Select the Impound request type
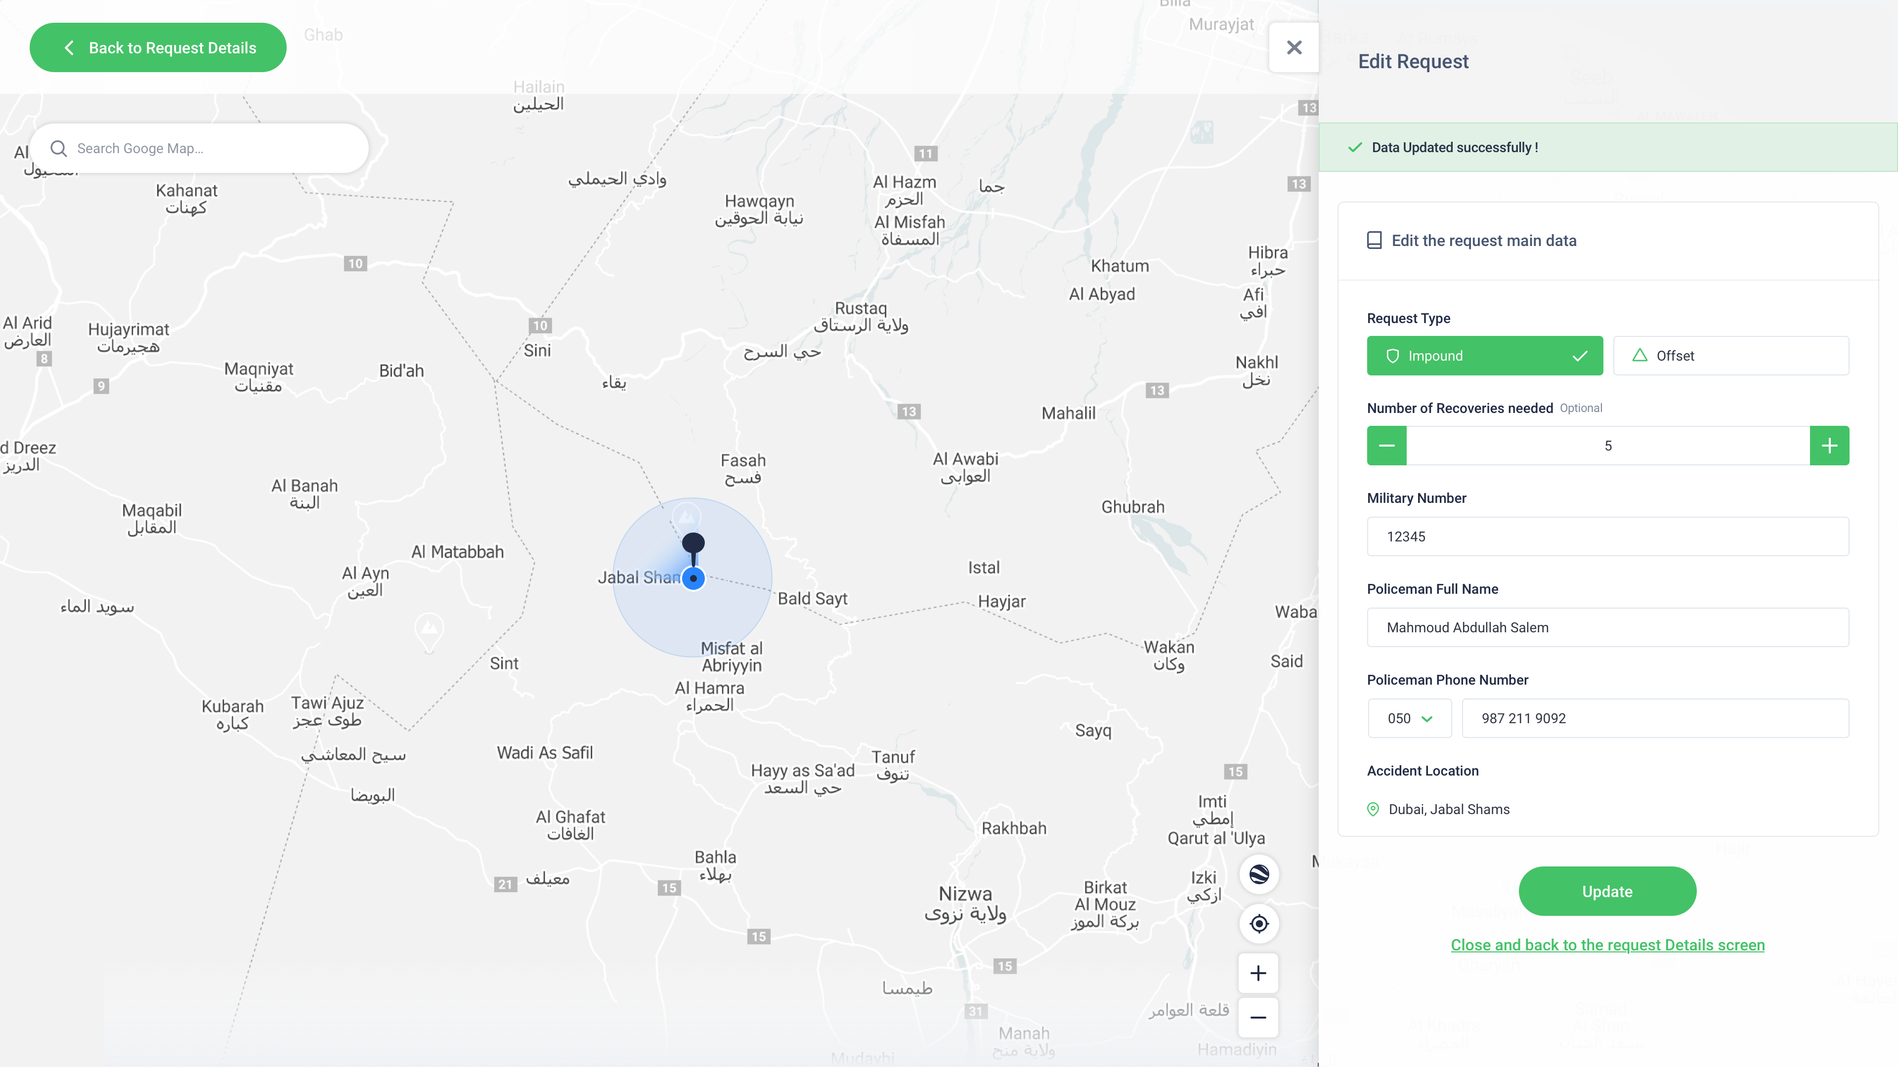The image size is (1898, 1067). [x=1485, y=356]
